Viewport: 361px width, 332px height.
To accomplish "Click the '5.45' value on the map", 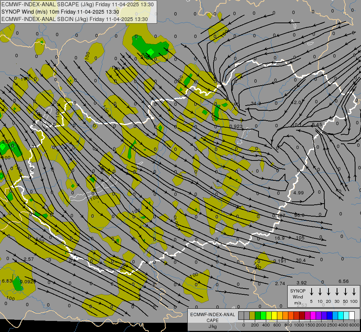I will point(317,124).
